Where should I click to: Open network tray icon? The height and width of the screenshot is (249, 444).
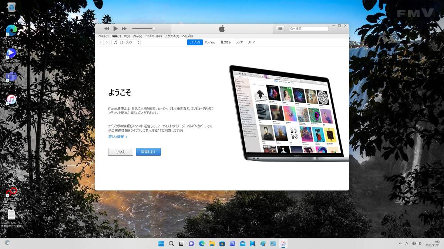(414, 243)
